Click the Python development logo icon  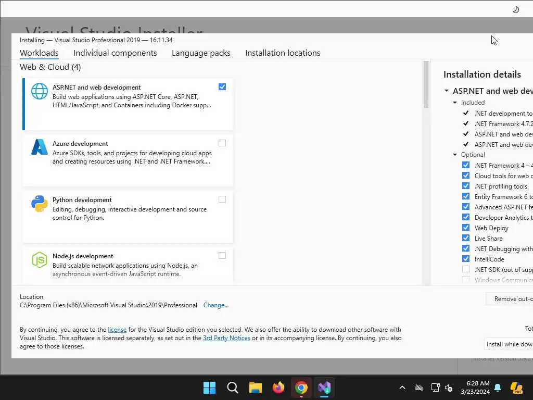click(x=40, y=204)
